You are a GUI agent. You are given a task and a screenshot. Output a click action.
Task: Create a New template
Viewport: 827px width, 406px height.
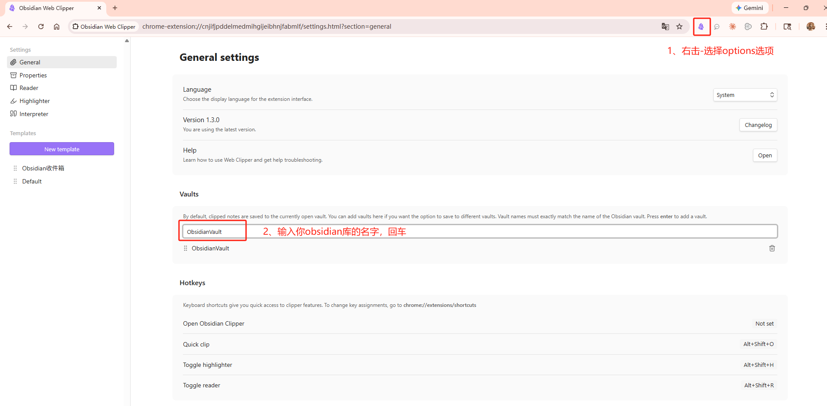pyautogui.click(x=62, y=149)
